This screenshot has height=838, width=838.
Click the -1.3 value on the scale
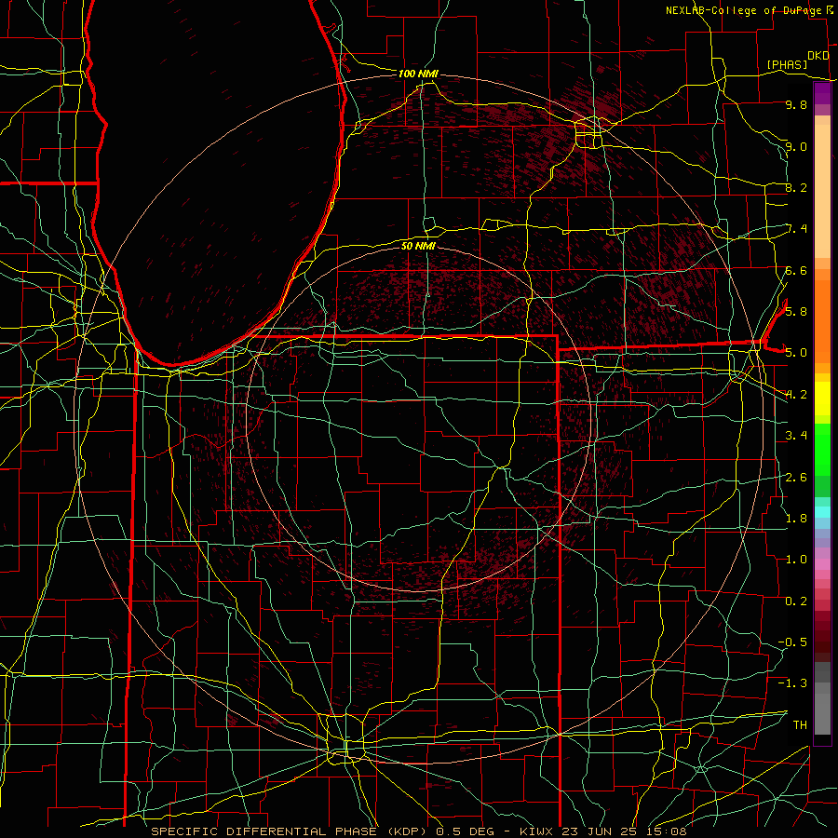pos(792,683)
